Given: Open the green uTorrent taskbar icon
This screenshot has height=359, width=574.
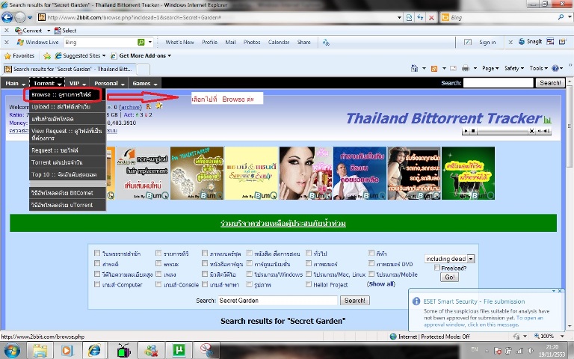Looking at the screenshot, I should tap(179, 351).
